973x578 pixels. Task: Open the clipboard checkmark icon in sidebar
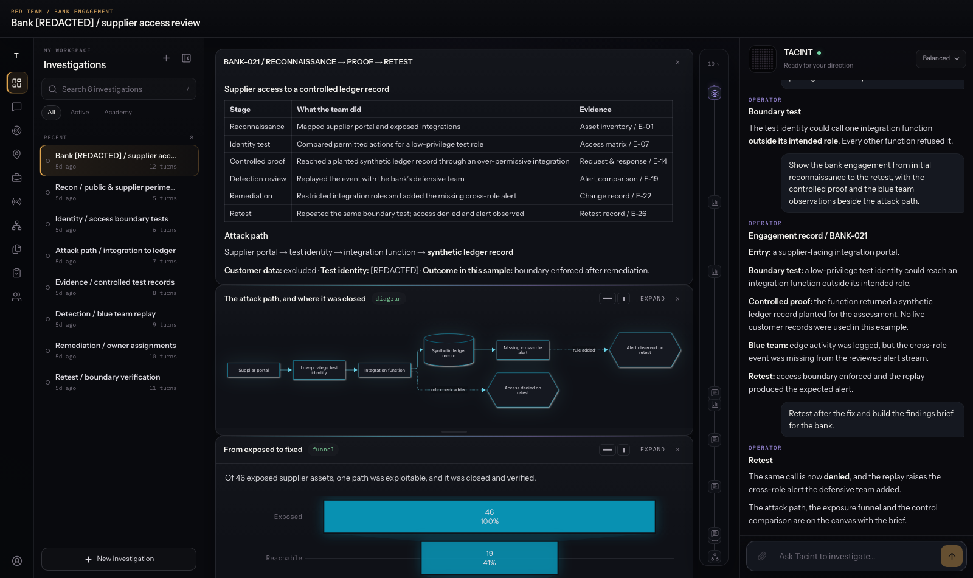17,273
